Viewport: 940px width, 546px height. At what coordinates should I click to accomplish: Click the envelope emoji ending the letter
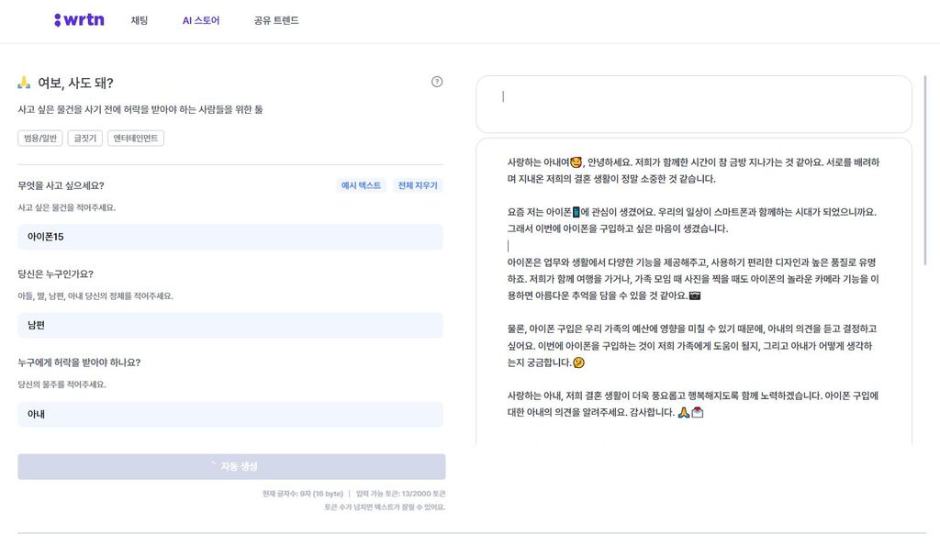coord(698,412)
